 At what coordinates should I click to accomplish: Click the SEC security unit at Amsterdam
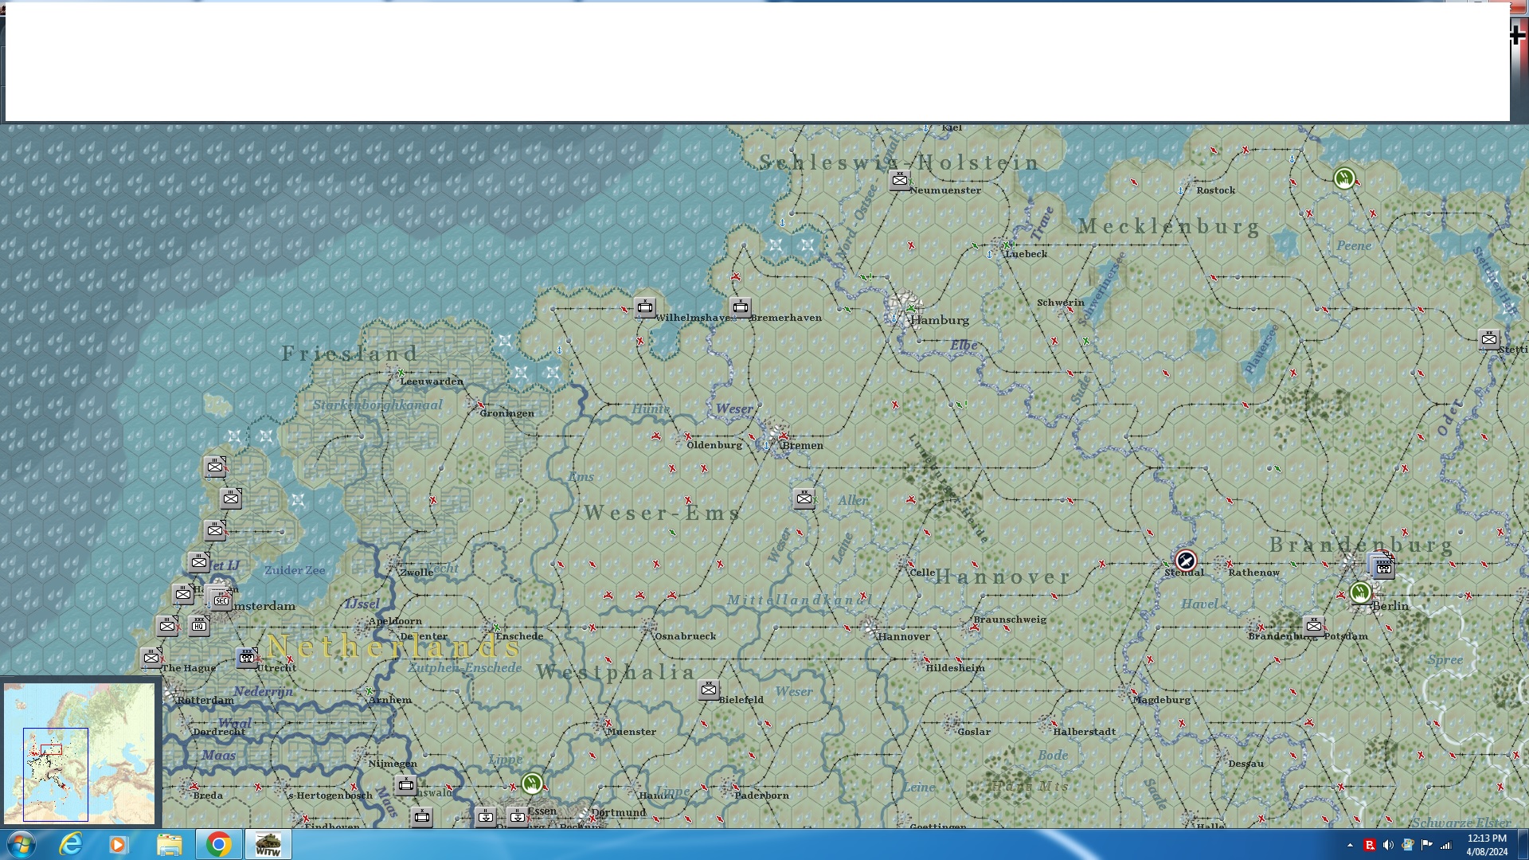pos(221,600)
